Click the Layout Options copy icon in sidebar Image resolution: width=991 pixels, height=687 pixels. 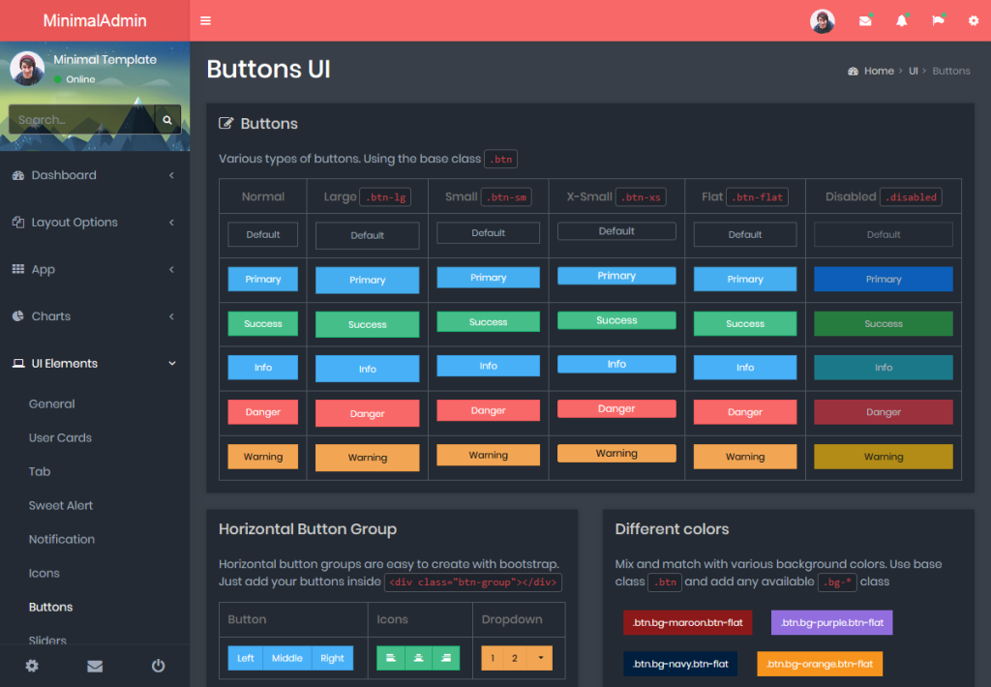click(x=18, y=222)
